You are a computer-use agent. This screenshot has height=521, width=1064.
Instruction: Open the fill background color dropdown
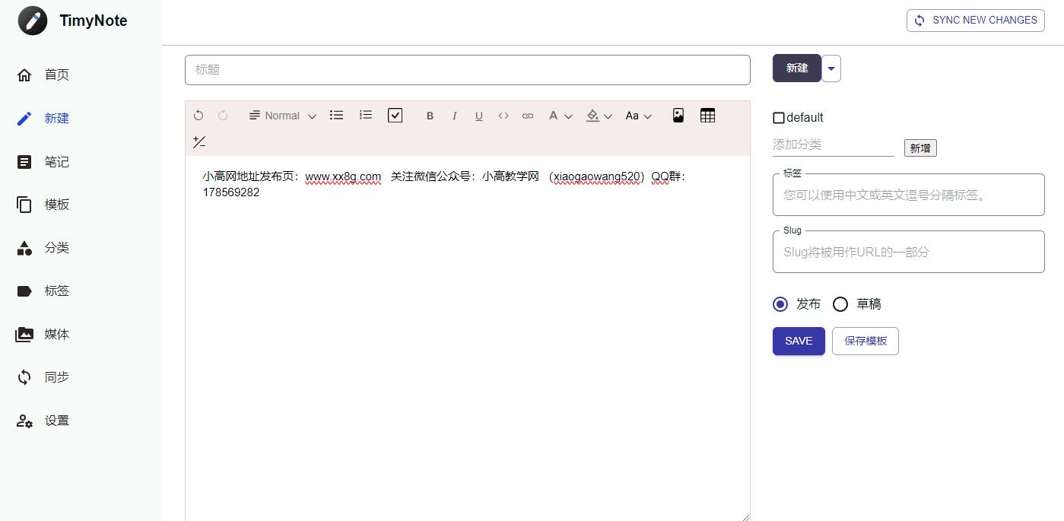pos(599,116)
